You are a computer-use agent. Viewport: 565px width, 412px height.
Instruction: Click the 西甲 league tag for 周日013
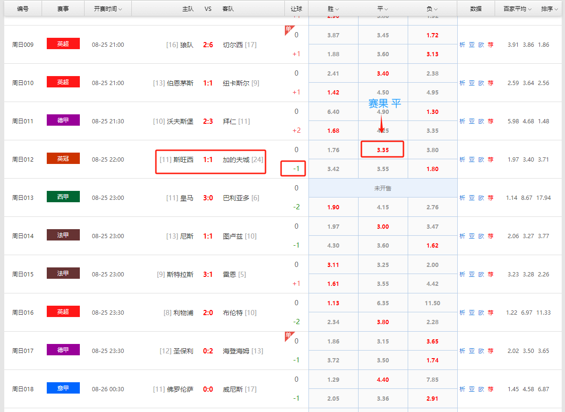pyautogui.click(x=63, y=197)
